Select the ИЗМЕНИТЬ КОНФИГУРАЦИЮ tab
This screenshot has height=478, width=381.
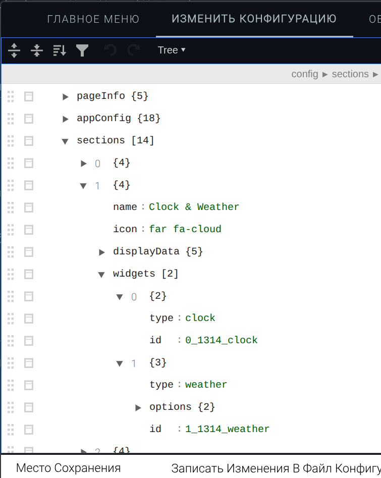coord(254,19)
